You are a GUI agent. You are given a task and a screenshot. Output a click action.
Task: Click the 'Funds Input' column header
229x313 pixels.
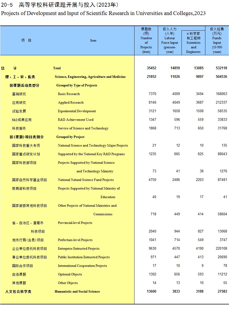tap(217, 40)
